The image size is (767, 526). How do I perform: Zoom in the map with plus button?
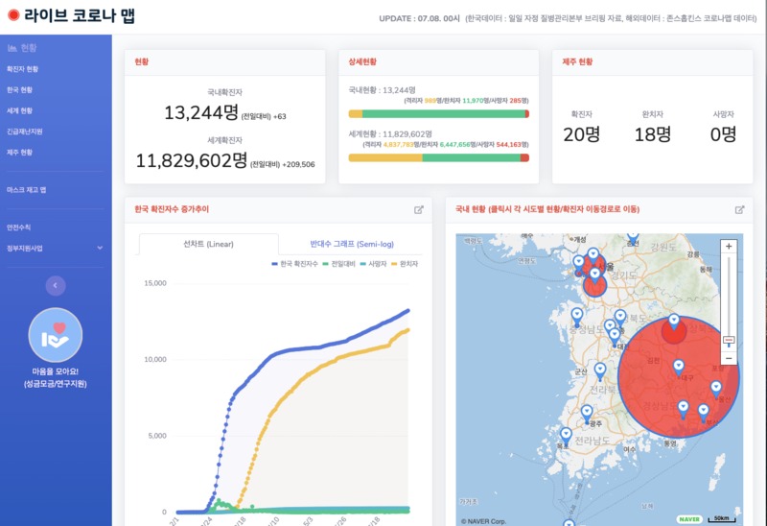pos(729,247)
